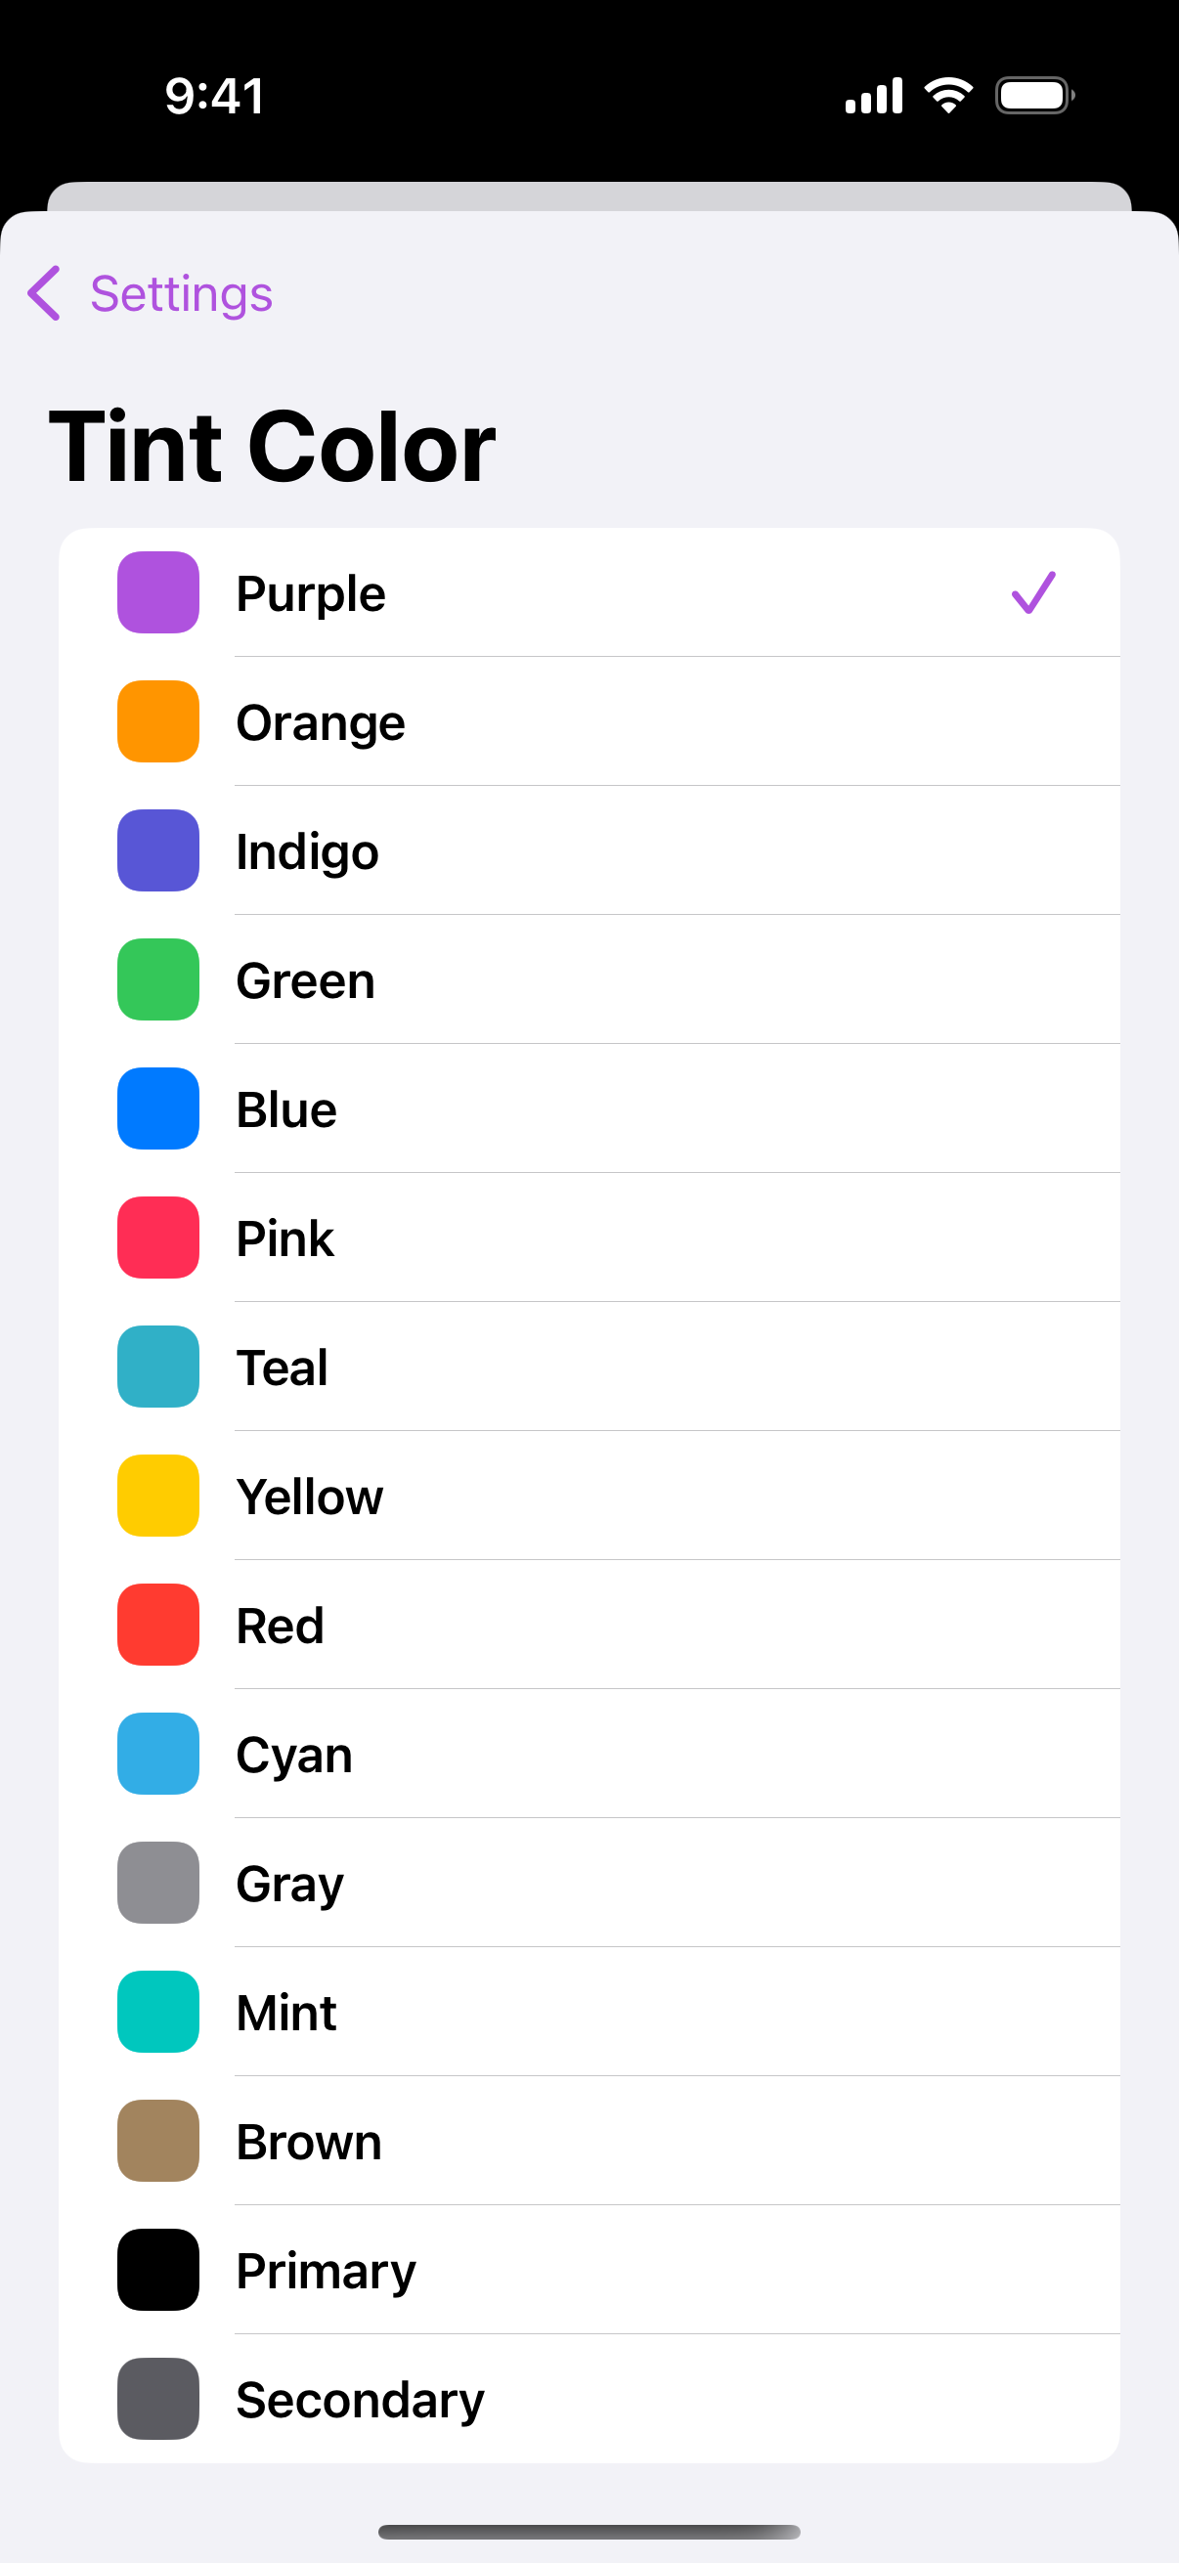Tap the Teal color square

158,1368
